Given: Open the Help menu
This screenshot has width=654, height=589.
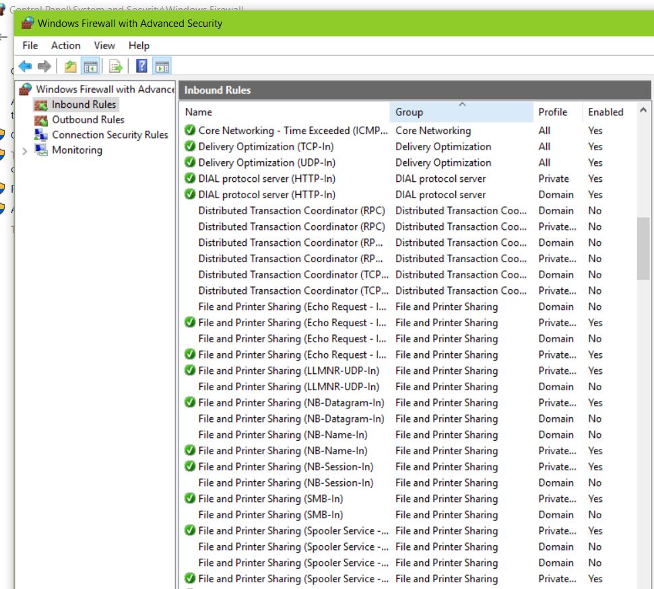Looking at the screenshot, I should pos(139,46).
